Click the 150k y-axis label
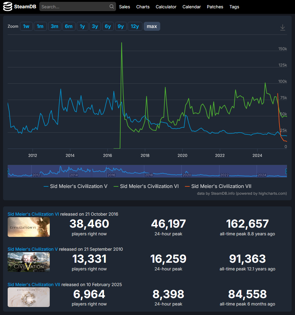The image size is (295, 315). pos(283,49)
